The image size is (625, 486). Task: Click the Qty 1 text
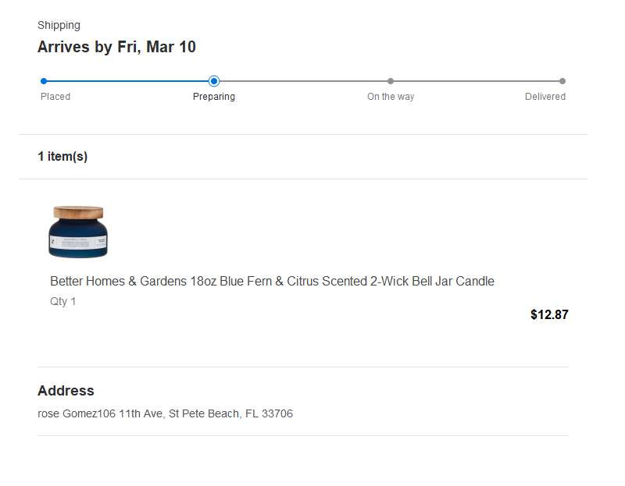(x=63, y=301)
